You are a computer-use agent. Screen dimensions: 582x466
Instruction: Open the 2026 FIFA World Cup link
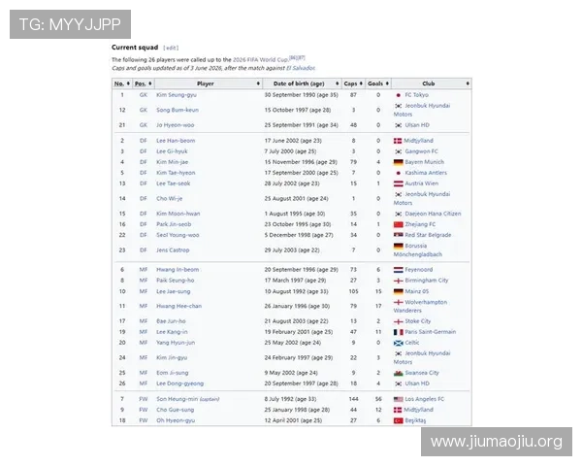[261, 60]
